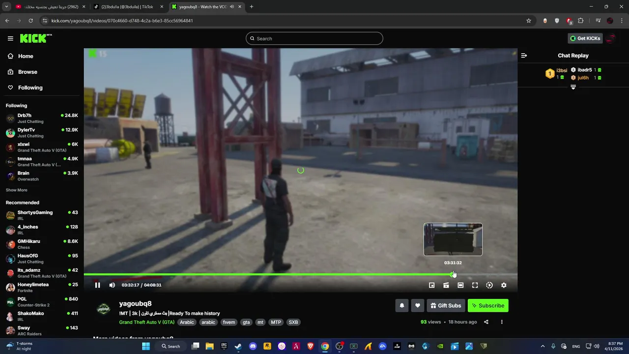Click the notification bell for yagoubq8
Screen dimensions: 629x354
tap(402, 305)
